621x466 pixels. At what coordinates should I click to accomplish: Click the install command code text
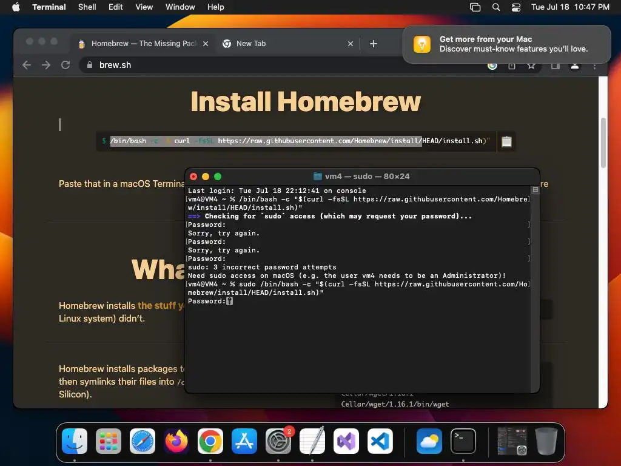tap(300, 141)
